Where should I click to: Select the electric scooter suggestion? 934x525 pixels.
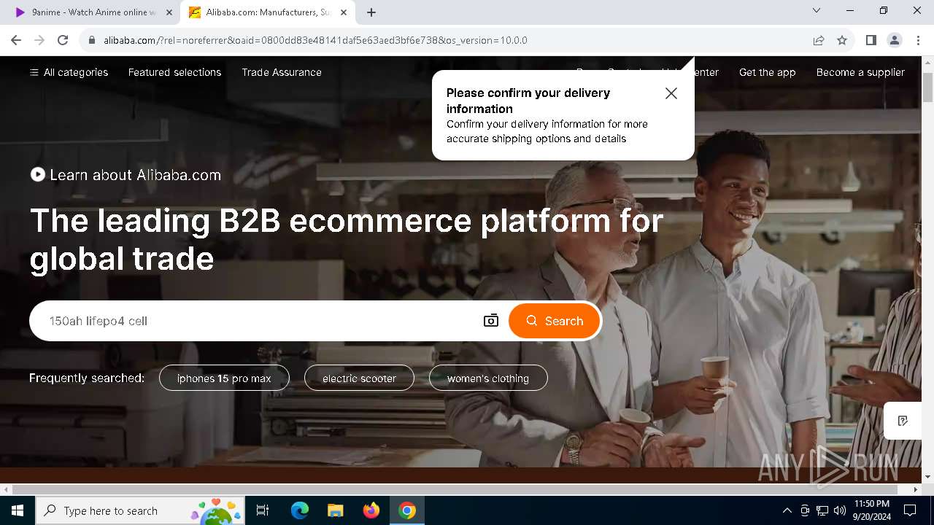pyautogui.click(x=359, y=378)
